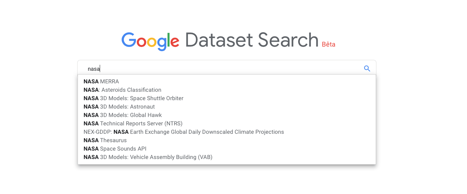Select the NEX-GDDP Earth Exchange suggestion

227,132
